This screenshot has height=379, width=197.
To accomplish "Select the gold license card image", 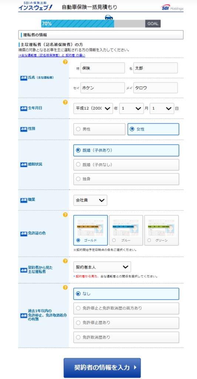I will click(91, 228).
